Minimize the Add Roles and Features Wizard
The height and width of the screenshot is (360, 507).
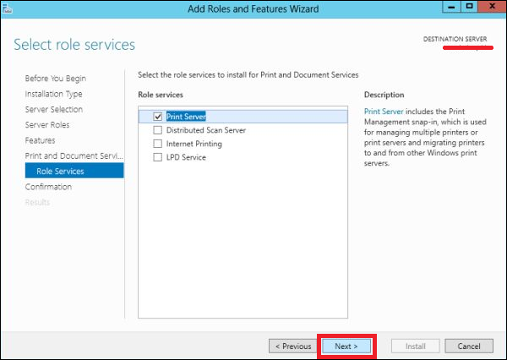[451, 6]
